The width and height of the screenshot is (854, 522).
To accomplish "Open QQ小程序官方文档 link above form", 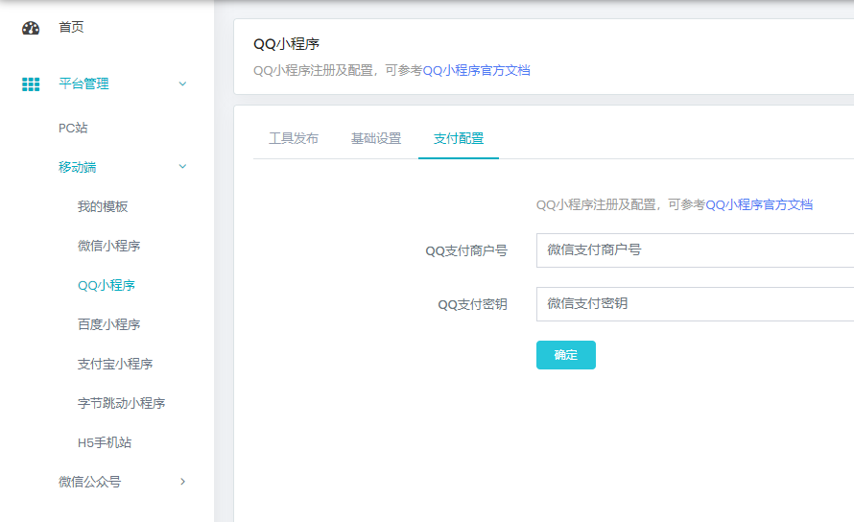I will pyautogui.click(x=759, y=204).
